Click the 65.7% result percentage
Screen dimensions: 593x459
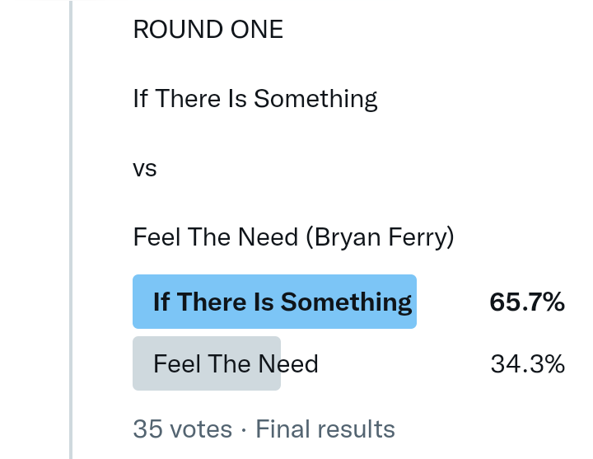click(x=527, y=302)
